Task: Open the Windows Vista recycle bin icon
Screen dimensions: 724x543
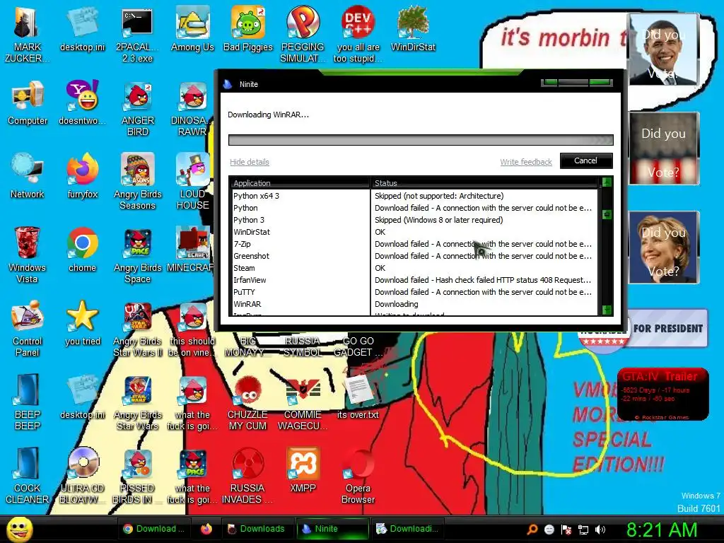Action: (x=27, y=255)
